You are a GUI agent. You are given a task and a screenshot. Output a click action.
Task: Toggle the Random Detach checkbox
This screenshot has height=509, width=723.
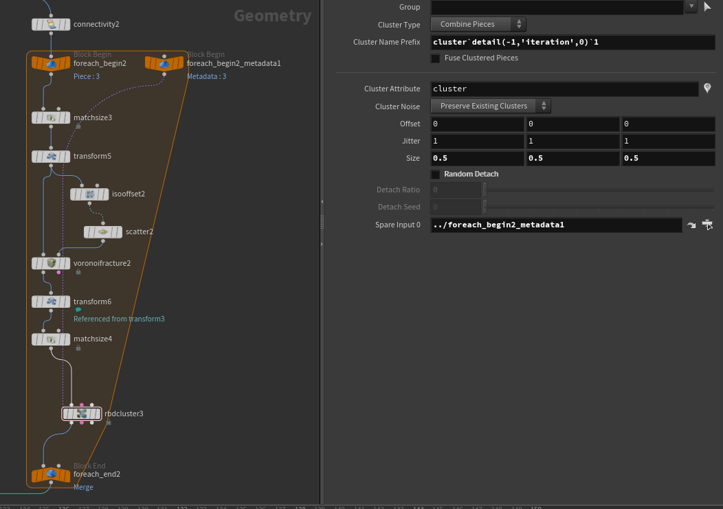click(x=435, y=174)
